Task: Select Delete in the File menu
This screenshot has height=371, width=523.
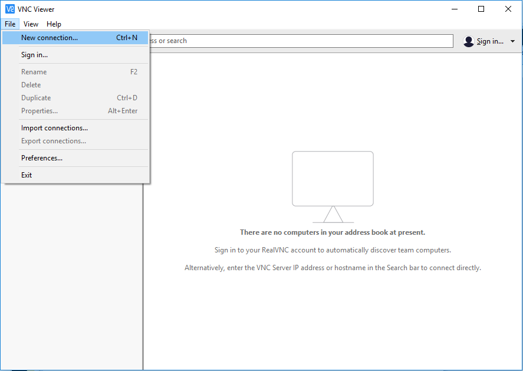Action: 75,85
